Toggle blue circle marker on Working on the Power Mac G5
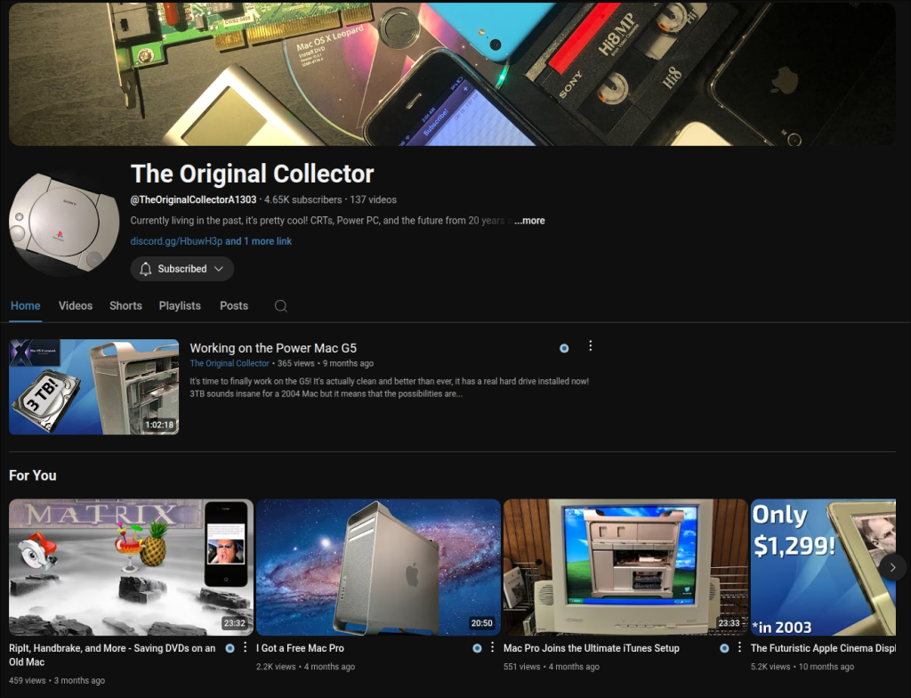This screenshot has width=911, height=698. (564, 348)
